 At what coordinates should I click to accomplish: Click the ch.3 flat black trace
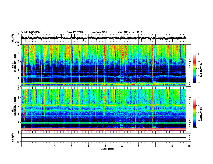click(104, 137)
